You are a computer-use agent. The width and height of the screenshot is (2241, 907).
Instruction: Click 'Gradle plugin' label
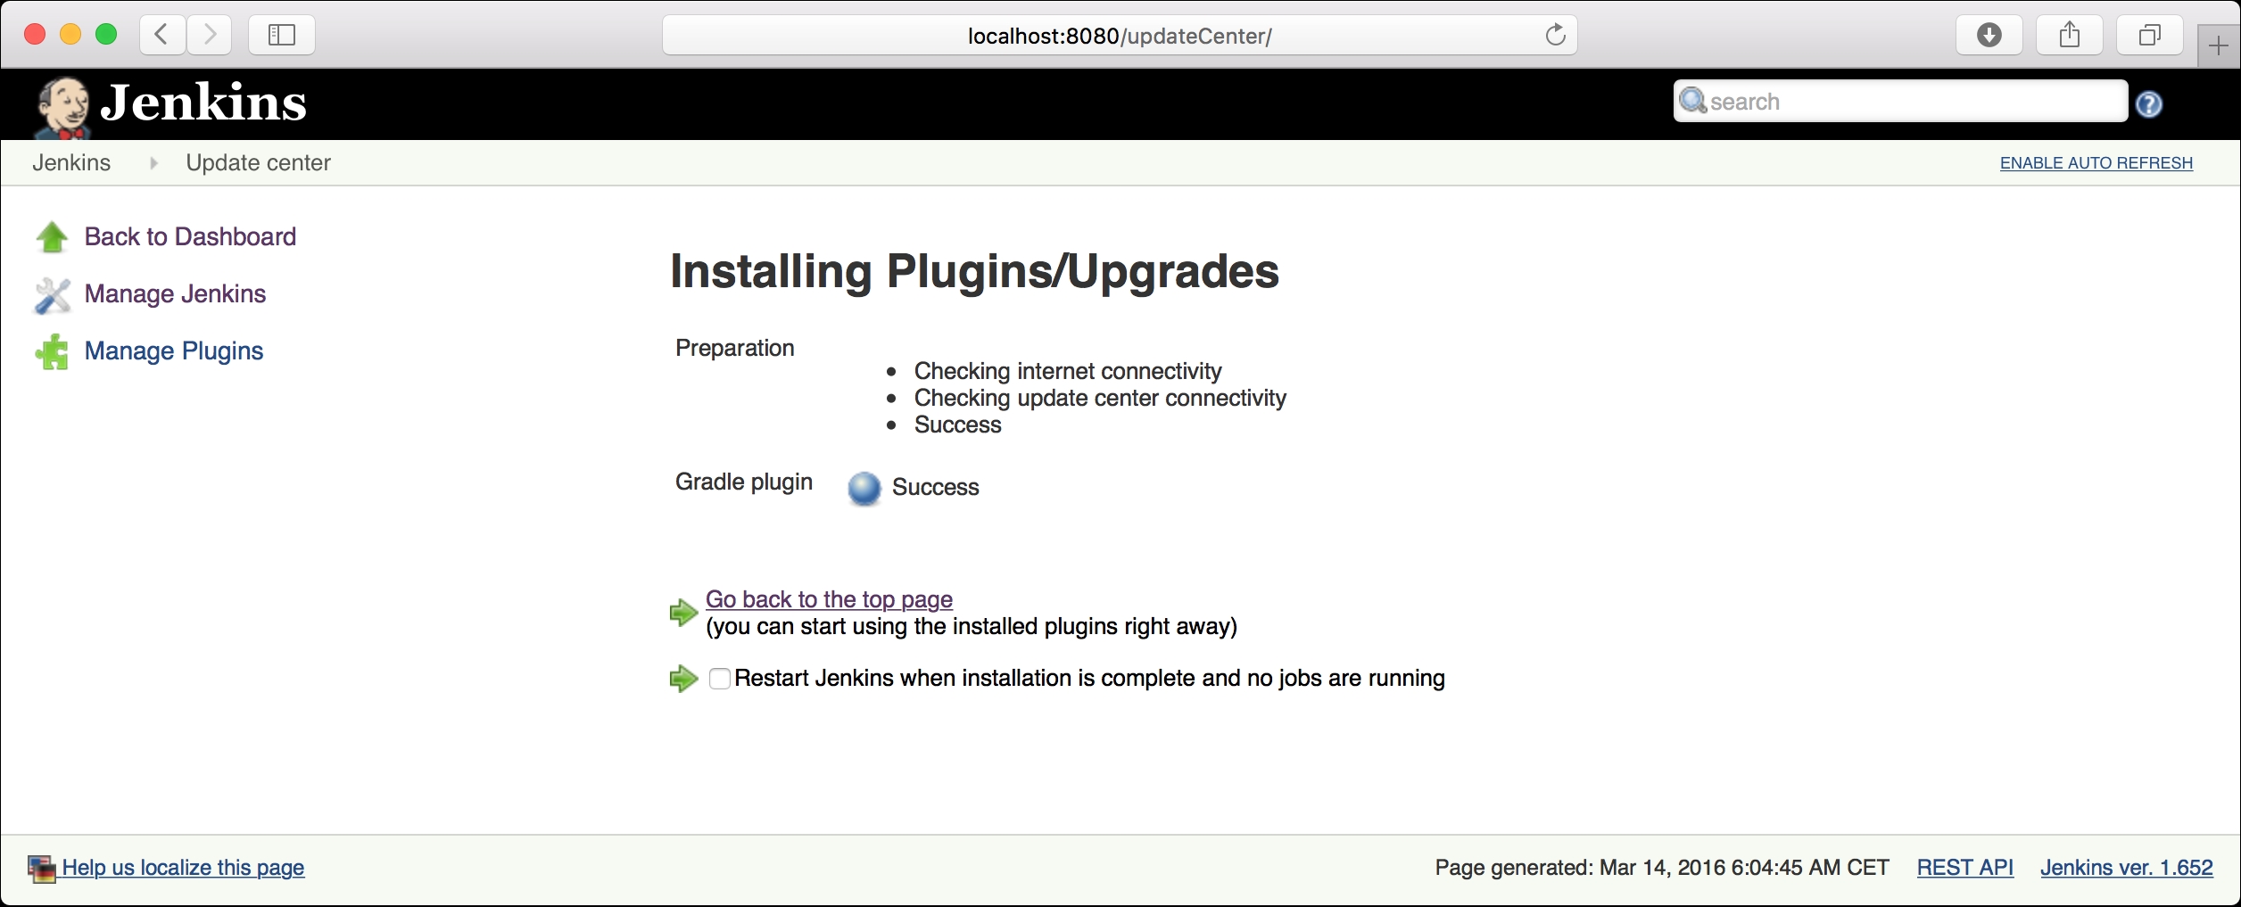744,482
